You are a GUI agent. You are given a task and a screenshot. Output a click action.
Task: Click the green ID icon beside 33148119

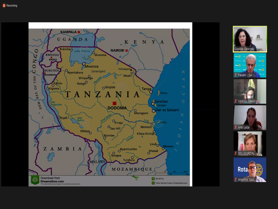(153, 179)
